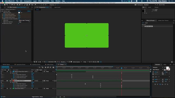175x98 pixels.
Task: Click About link next to Strobe Light Reset
Action: pos(29,11)
